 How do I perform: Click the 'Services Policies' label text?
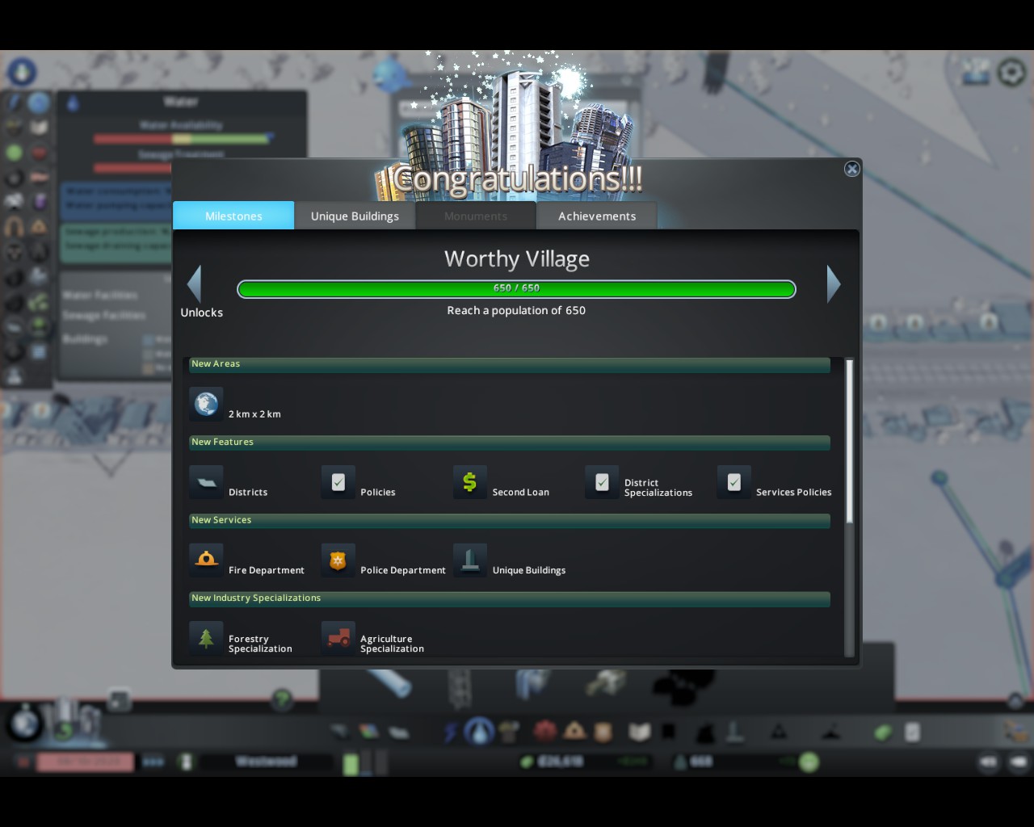pos(794,492)
